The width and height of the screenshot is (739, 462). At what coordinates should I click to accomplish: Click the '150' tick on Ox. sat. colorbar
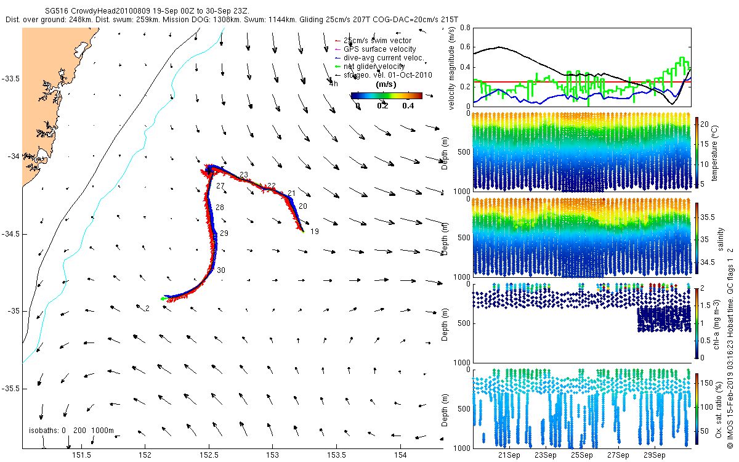[x=707, y=384]
